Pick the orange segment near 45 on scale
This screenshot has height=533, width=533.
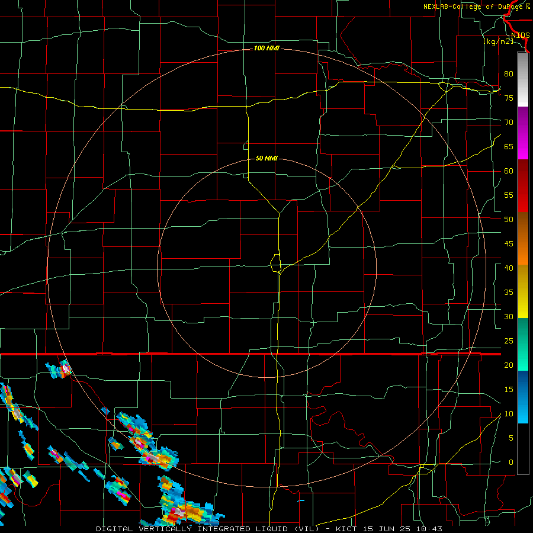[523, 252]
